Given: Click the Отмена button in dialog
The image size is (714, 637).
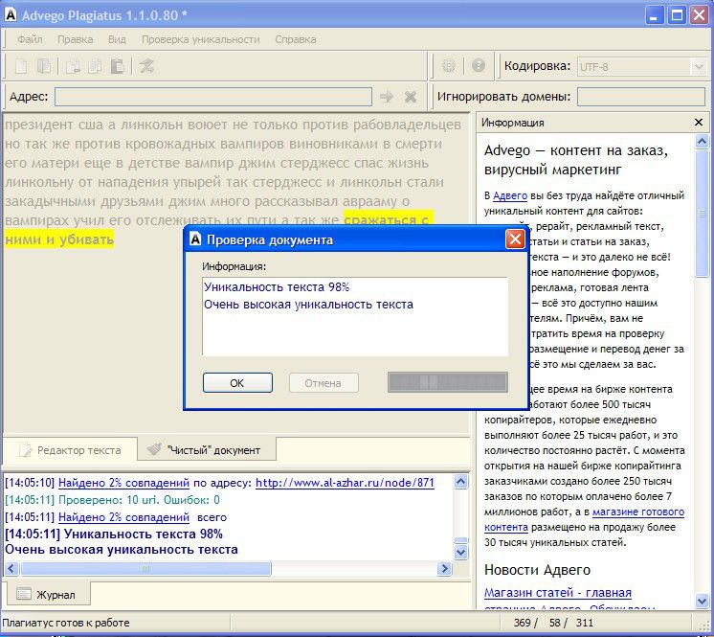Looking at the screenshot, I should coord(324,383).
